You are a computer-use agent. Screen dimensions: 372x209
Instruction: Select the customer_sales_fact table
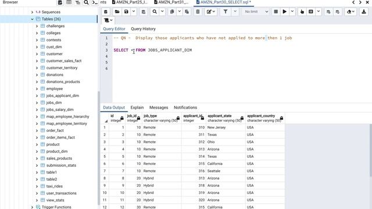(x=64, y=60)
